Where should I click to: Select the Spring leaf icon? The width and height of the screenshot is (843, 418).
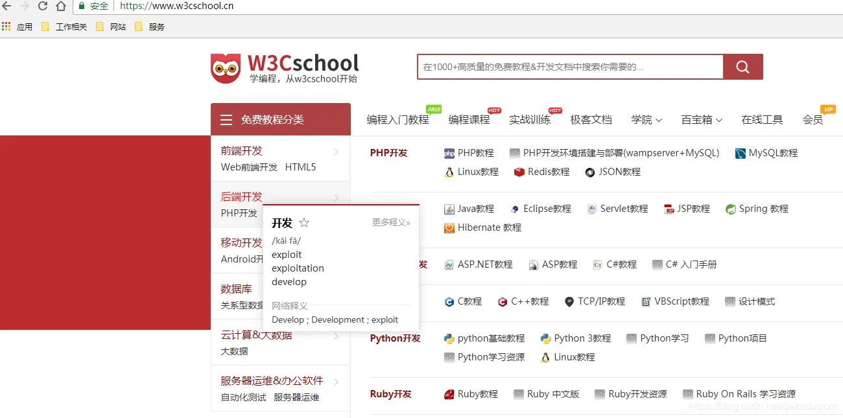coord(731,209)
